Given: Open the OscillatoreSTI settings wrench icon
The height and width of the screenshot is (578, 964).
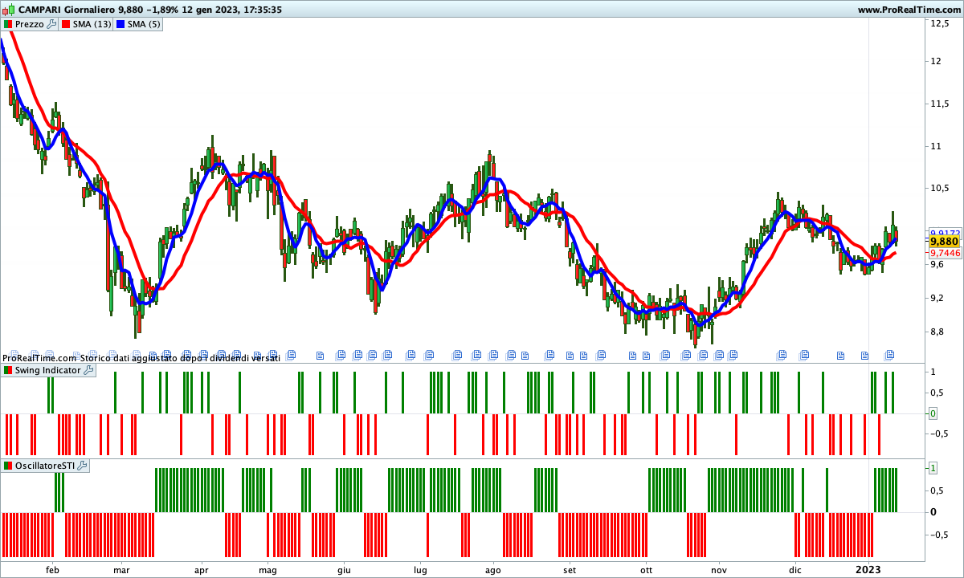Looking at the screenshot, I should click(82, 466).
